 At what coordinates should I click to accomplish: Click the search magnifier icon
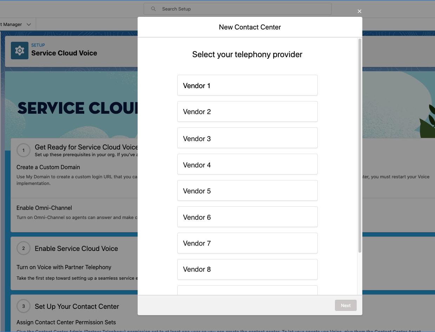pos(153,9)
